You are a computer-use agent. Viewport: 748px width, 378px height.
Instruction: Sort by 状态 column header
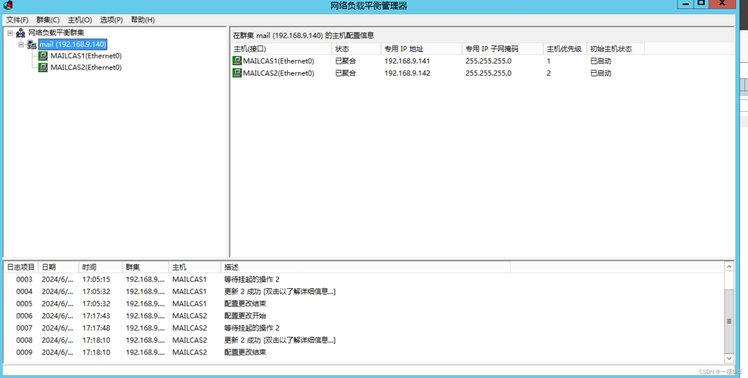point(356,49)
